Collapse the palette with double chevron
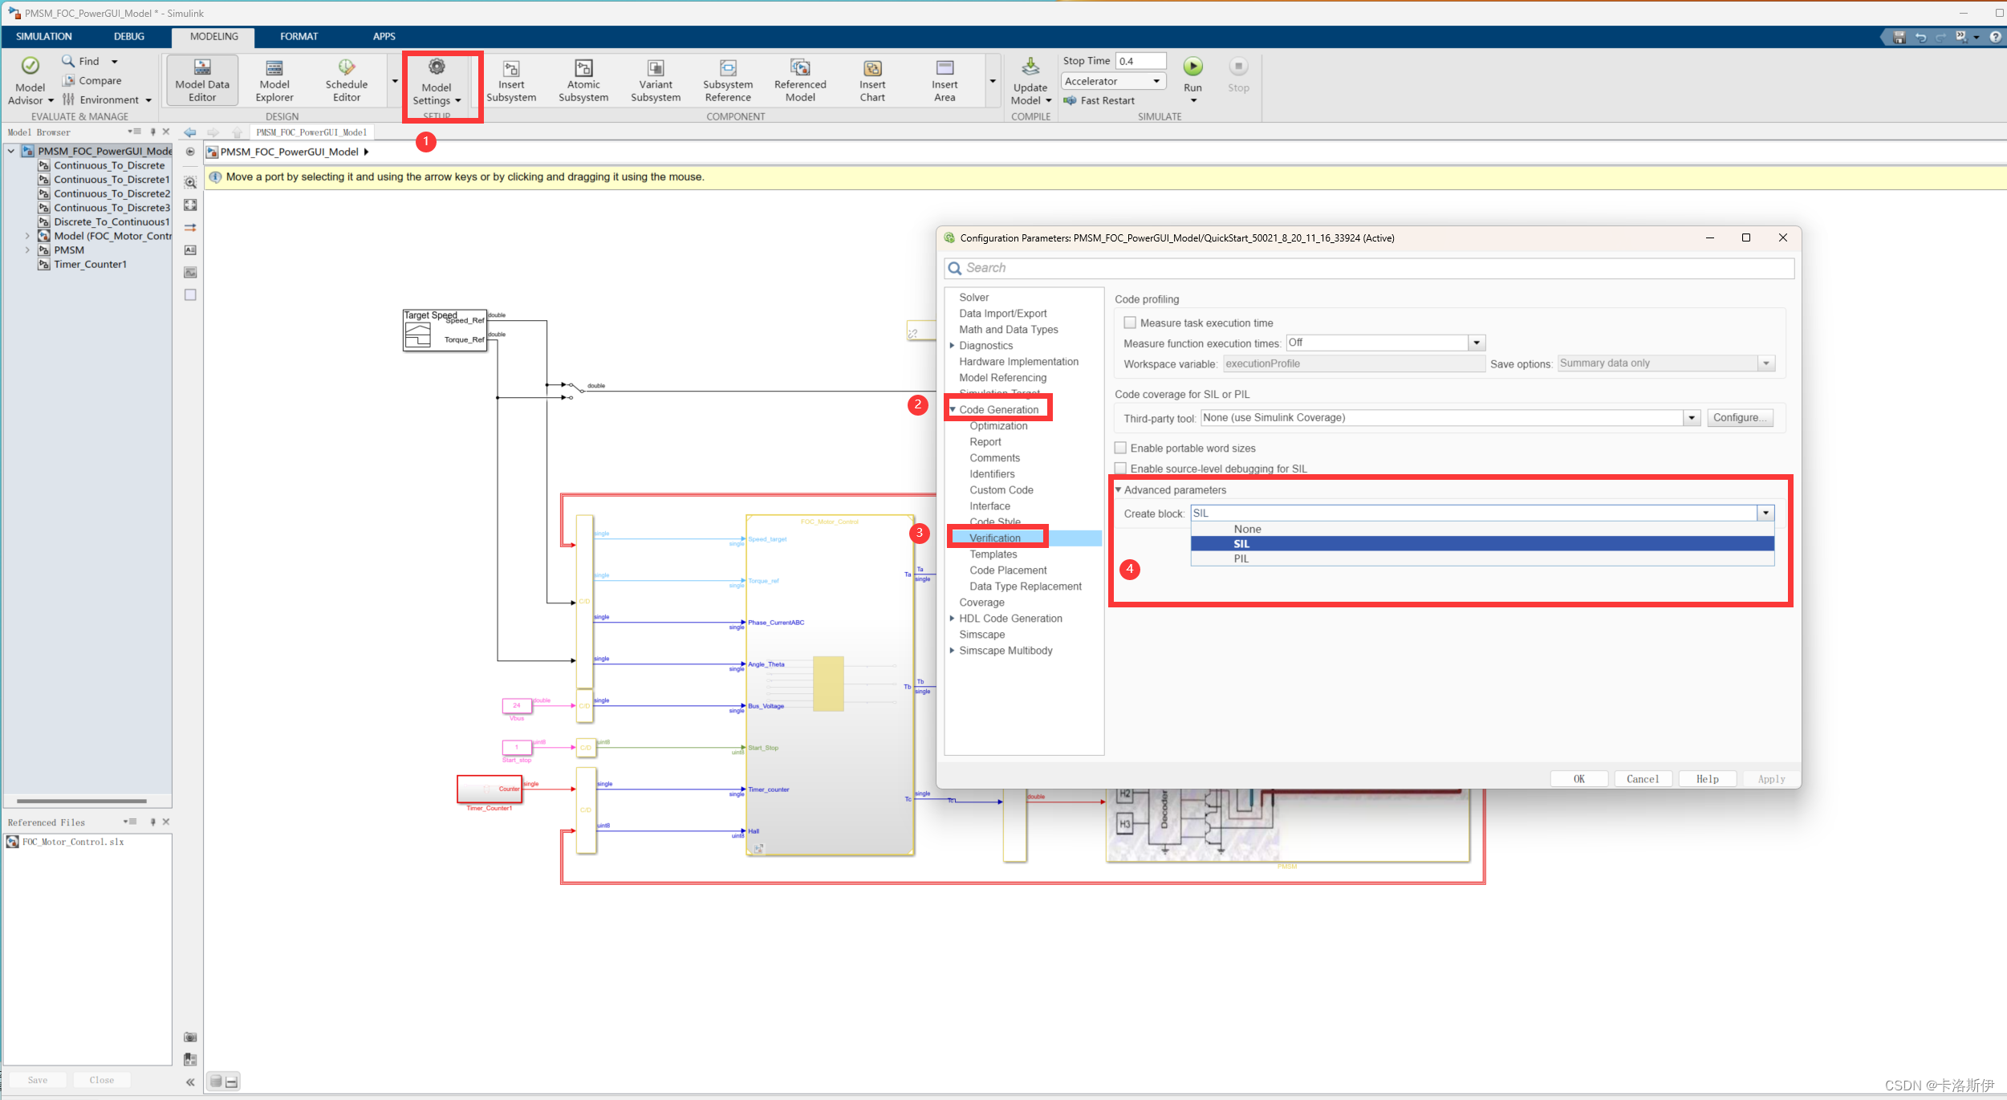 pos(190,1082)
